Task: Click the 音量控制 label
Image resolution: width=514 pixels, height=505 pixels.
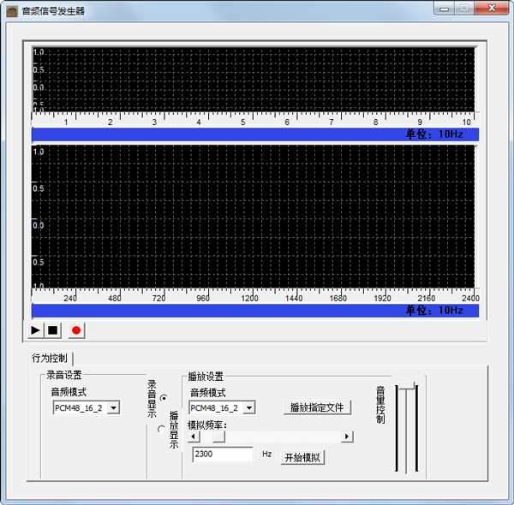Action: click(x=380, y=405)
